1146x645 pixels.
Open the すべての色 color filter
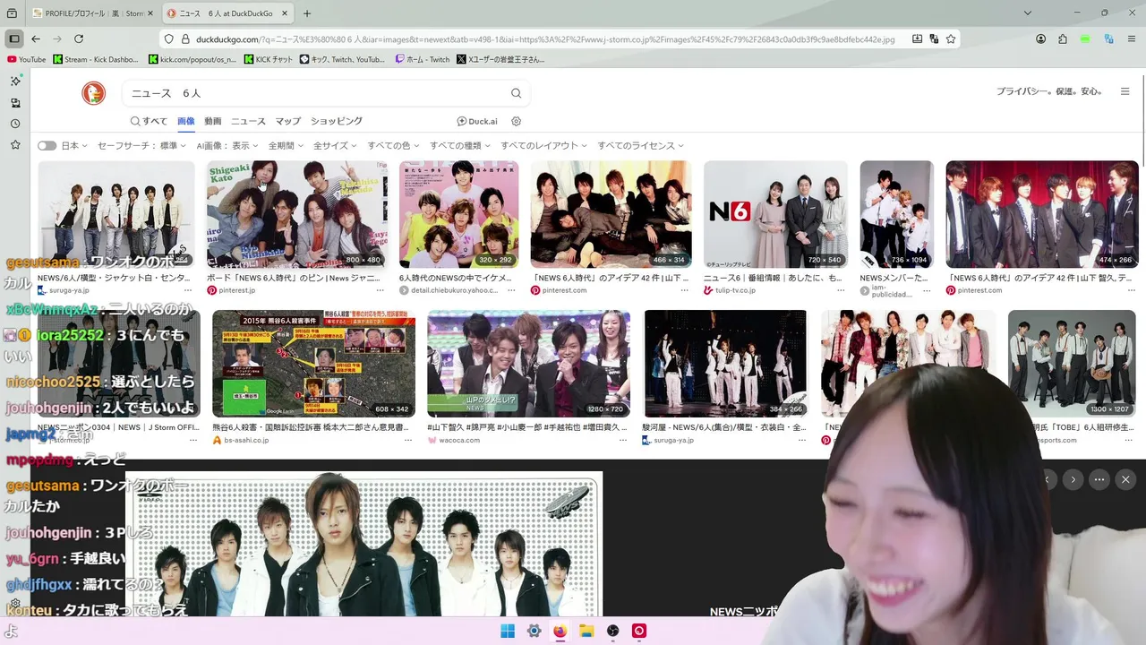pyautogui.click(x=393, y=145)
